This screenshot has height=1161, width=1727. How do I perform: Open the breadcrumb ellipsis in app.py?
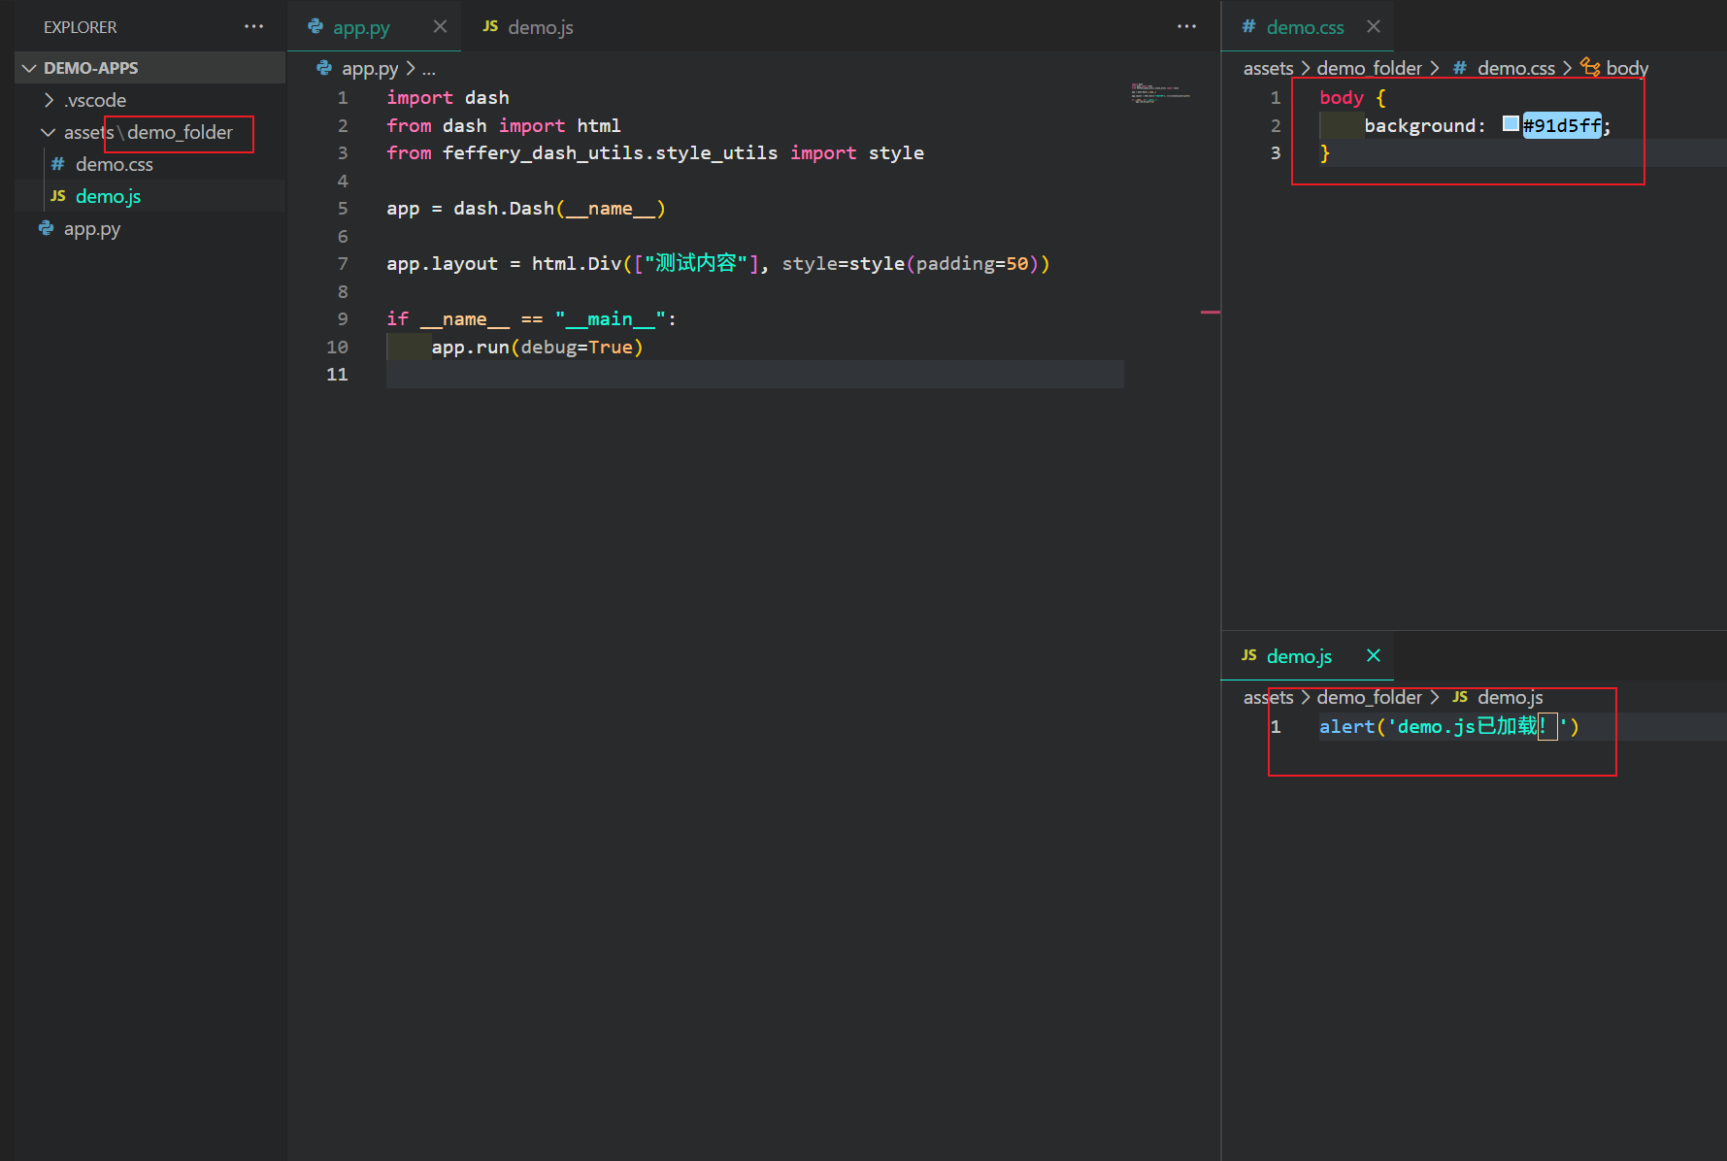(429, 68)
